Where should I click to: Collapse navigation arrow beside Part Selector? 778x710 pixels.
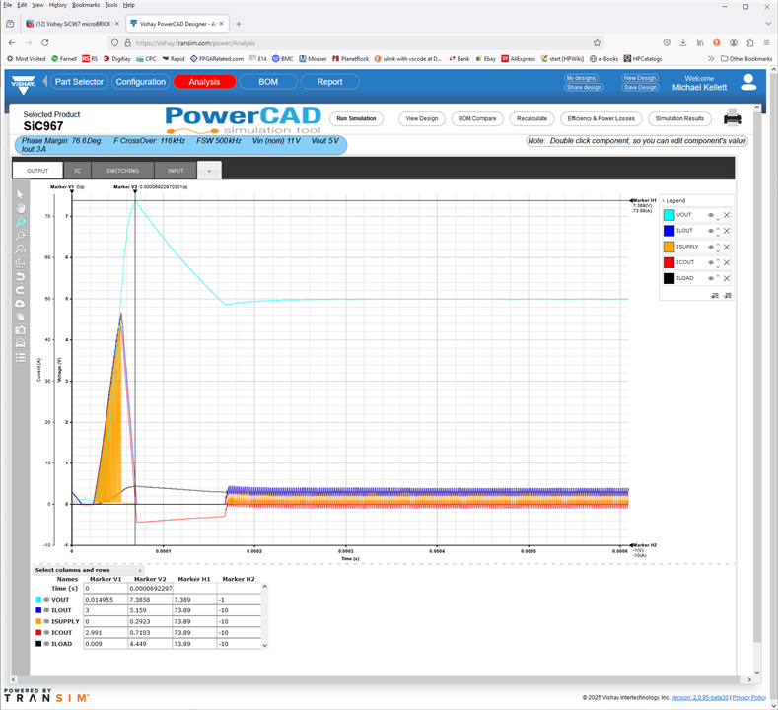pyautogui.click(x=45, y=81)
